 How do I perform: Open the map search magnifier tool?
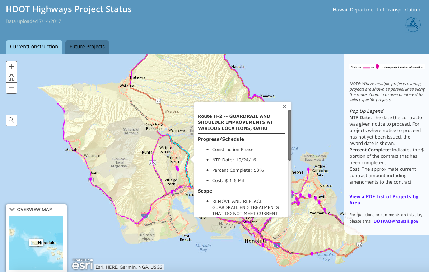[11, 120]
